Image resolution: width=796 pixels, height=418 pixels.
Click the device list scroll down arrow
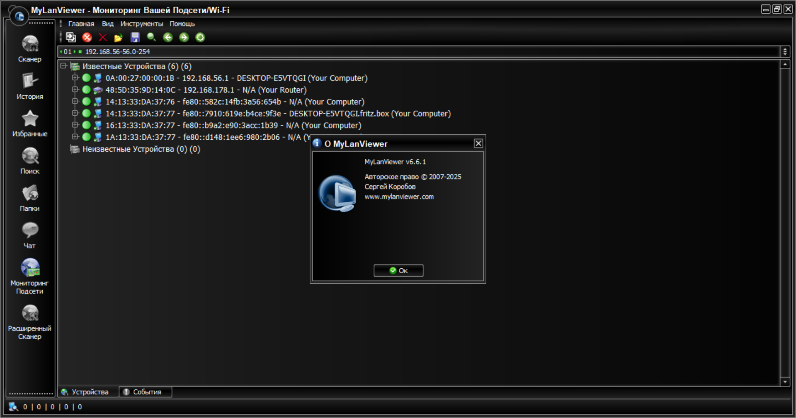point(785,382)
